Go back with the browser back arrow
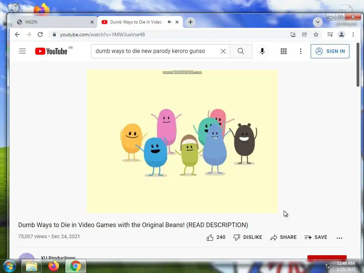The width and height of the screenshot is (364, 273). (17, 34)
